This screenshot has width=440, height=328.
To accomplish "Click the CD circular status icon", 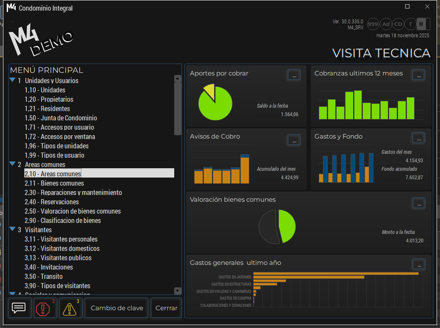I will (398, 24).
